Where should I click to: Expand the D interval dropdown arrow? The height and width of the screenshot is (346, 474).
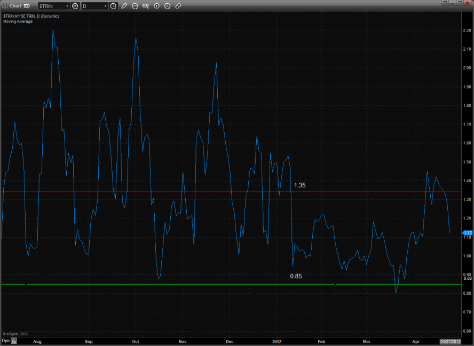(106, 6)
